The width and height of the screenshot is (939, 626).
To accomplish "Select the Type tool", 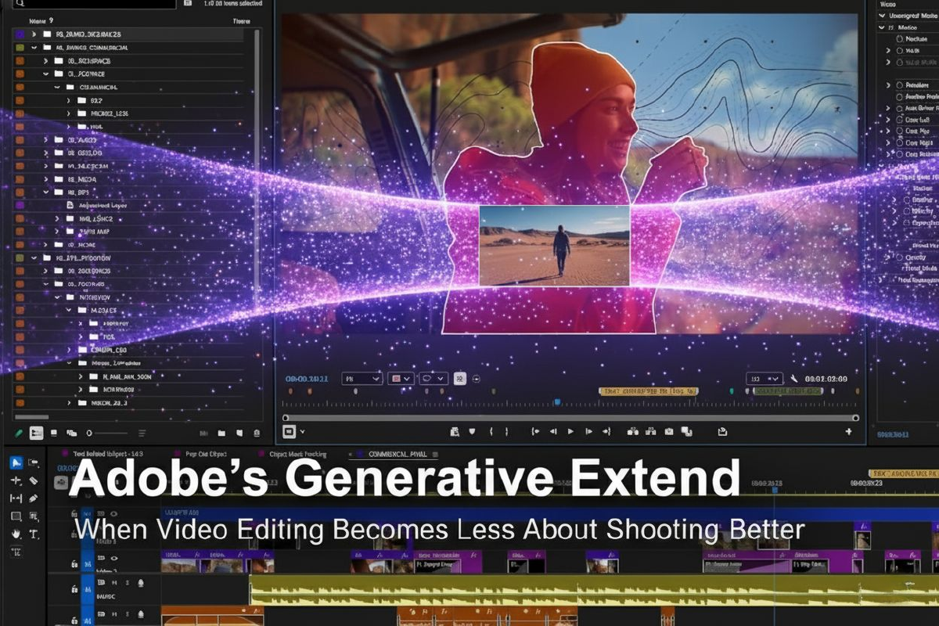I will [34, 534].
